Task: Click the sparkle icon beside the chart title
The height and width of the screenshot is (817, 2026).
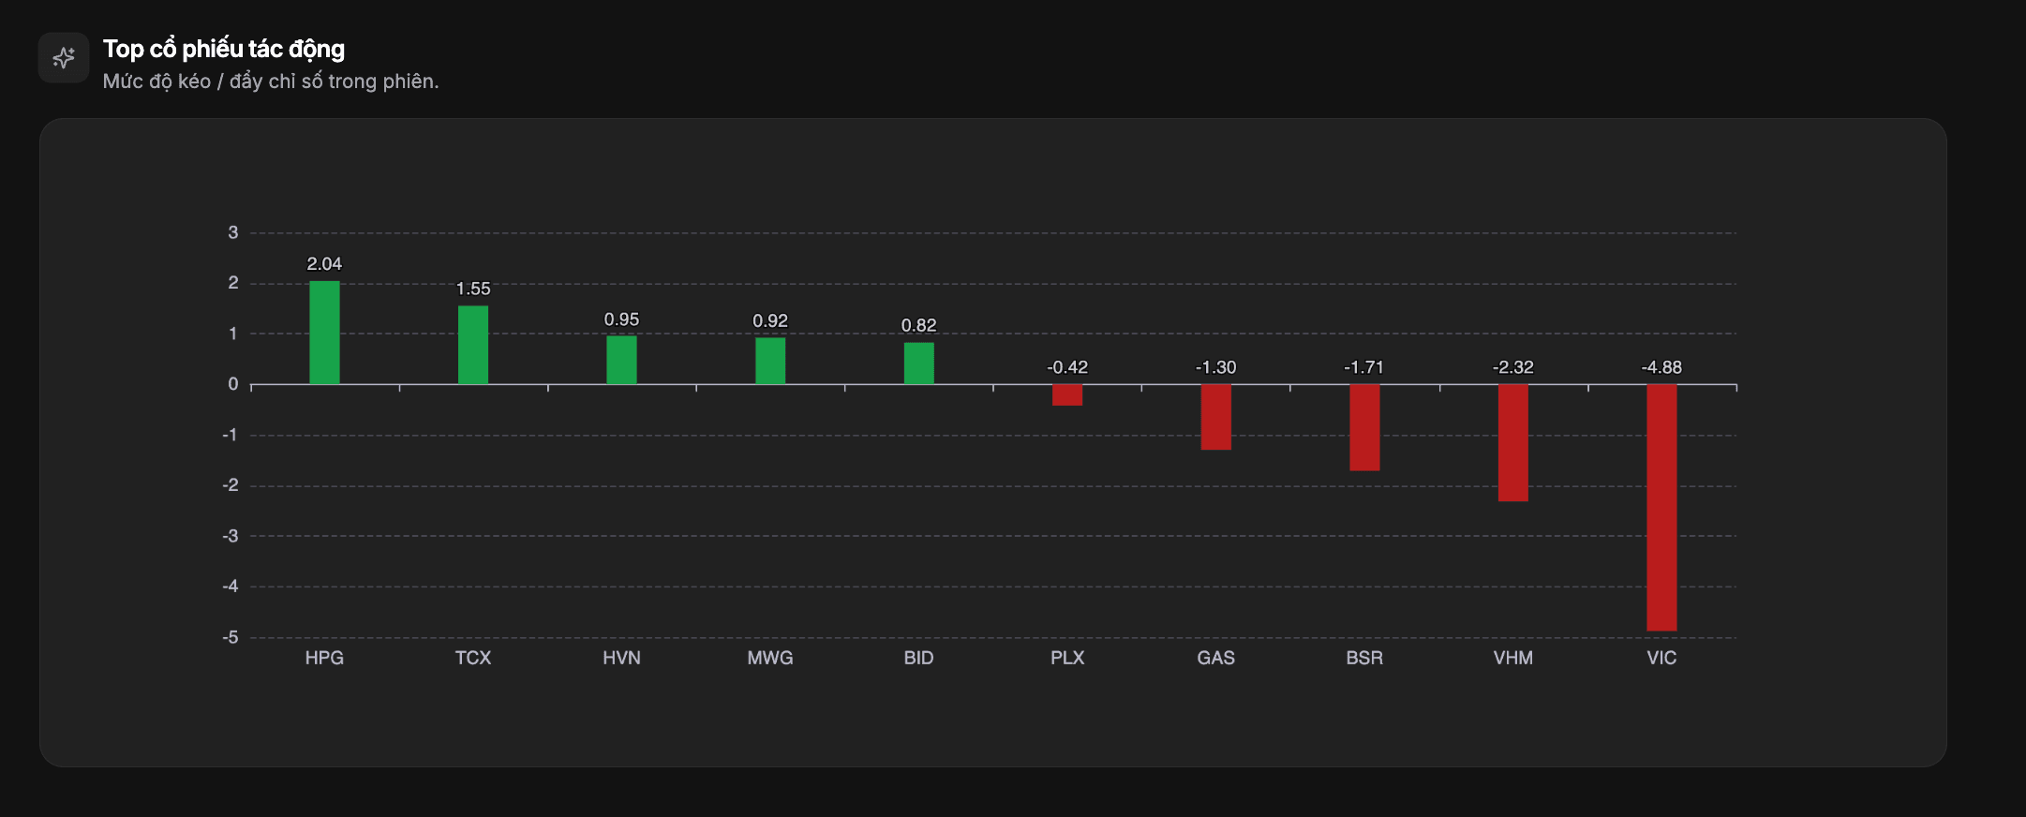Action: 64,58
